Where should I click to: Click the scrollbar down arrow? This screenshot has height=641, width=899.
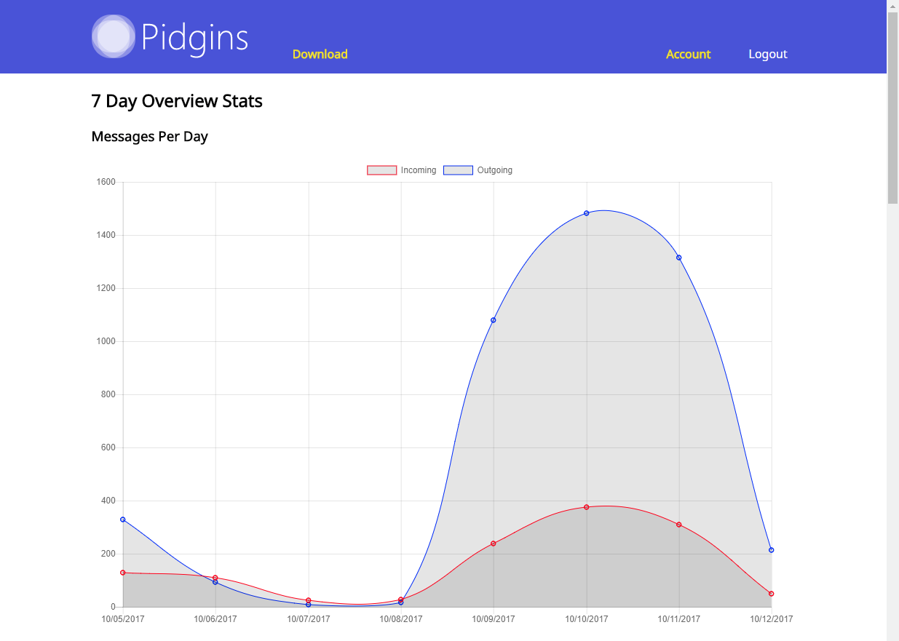point(893,634)
